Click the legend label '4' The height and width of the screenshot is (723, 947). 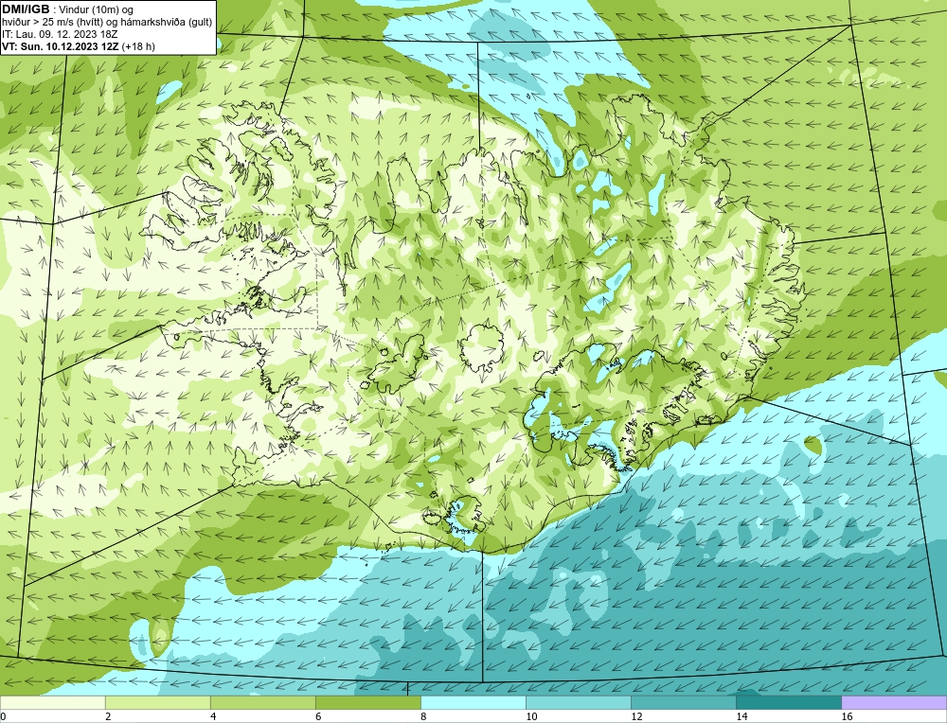(x=213, y=716)
